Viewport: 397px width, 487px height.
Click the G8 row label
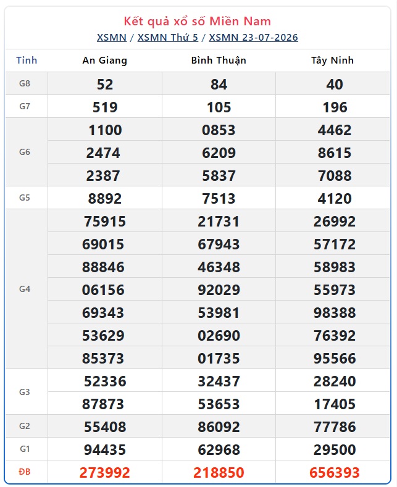pos(25,83)
